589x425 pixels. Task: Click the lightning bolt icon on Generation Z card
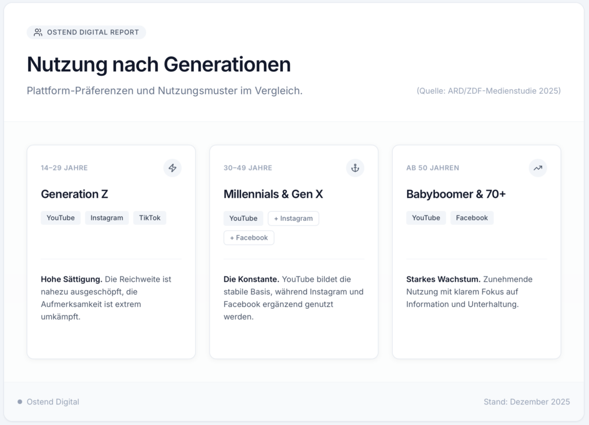point(173,168)
